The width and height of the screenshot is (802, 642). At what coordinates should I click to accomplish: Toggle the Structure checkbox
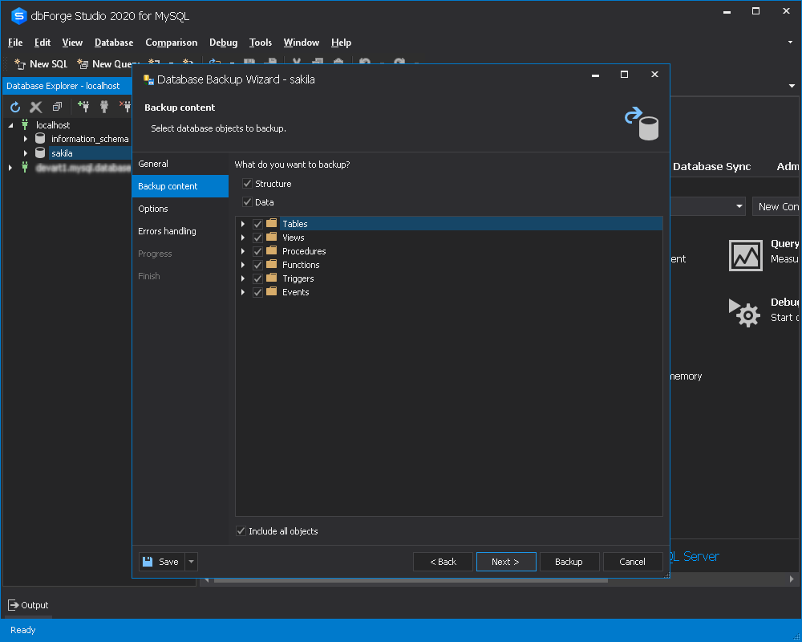pyautogui.click(x=247, y=183)
